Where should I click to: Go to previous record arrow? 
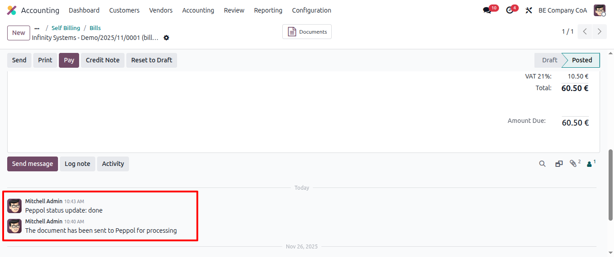click(585, 31)
